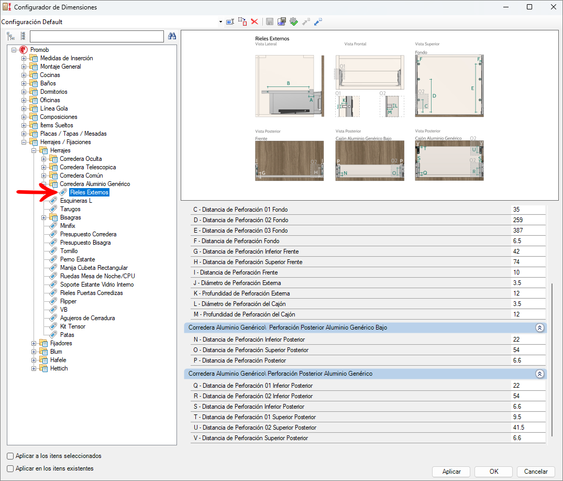Click the red X delete configuration icon
Viewport: 563px width, 481px height.
[x=255, y=22]
